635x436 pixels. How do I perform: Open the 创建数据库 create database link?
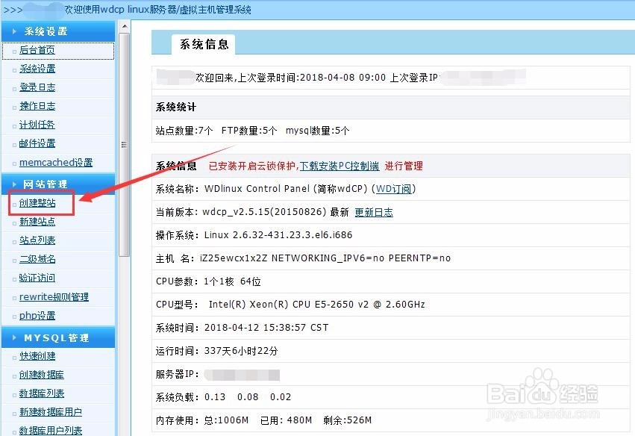point(42,375)
